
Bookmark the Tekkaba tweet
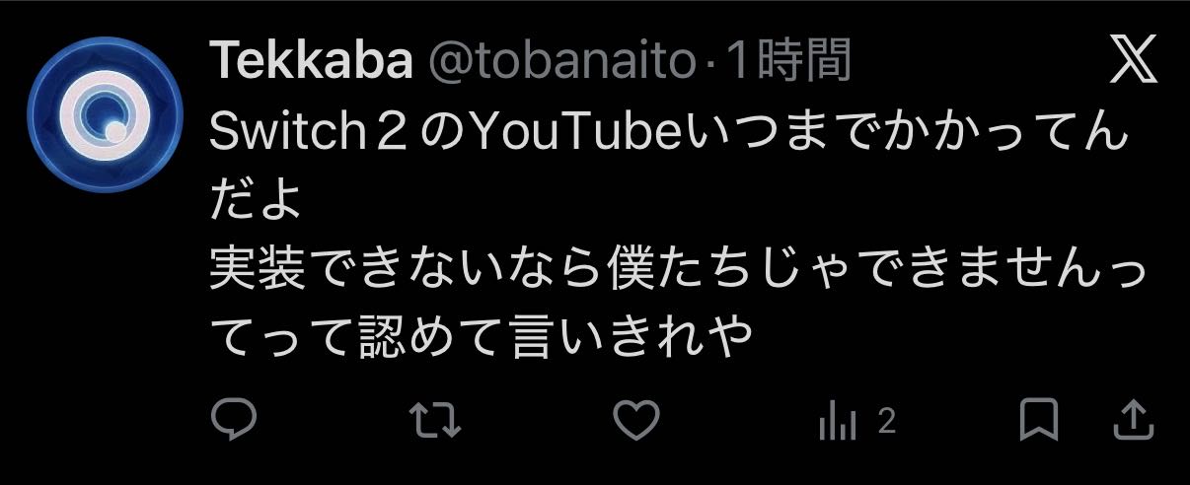[x=1038, y=422]
